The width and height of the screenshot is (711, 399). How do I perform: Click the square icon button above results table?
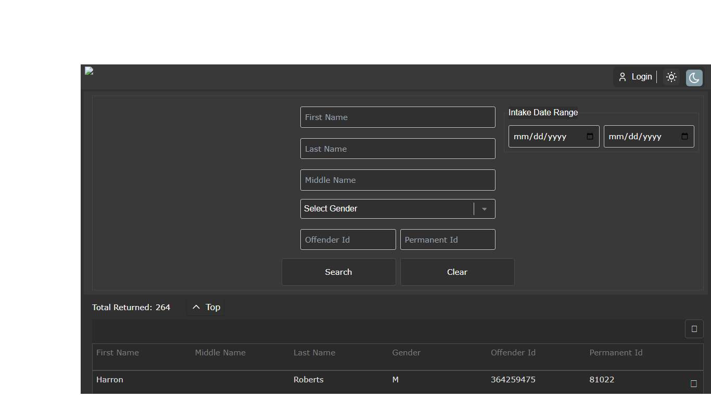[694, 329]
